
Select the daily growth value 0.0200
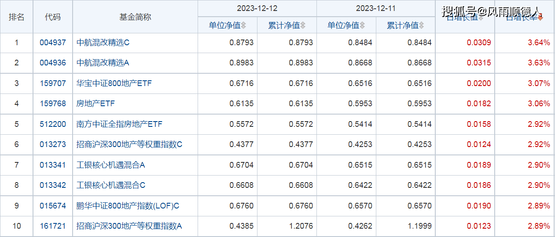[479, 83]
